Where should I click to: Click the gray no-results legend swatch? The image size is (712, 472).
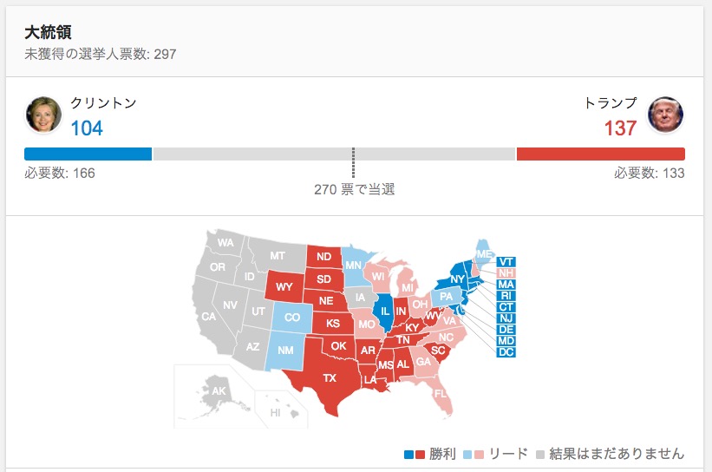pyautogui.click(x=540, y=454)
